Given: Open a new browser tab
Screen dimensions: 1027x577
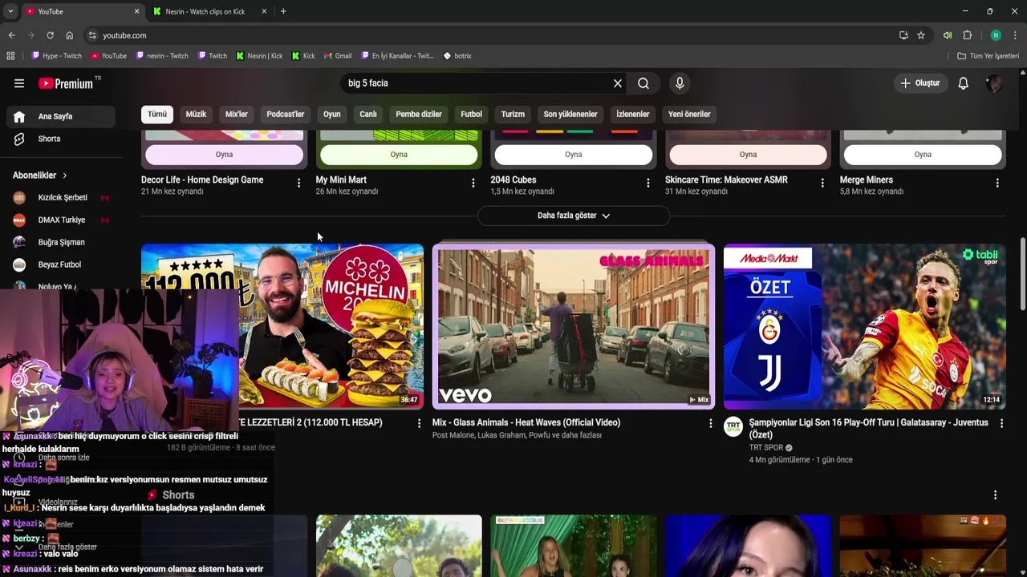Looking at the screenshot, I should coord(283,11).
